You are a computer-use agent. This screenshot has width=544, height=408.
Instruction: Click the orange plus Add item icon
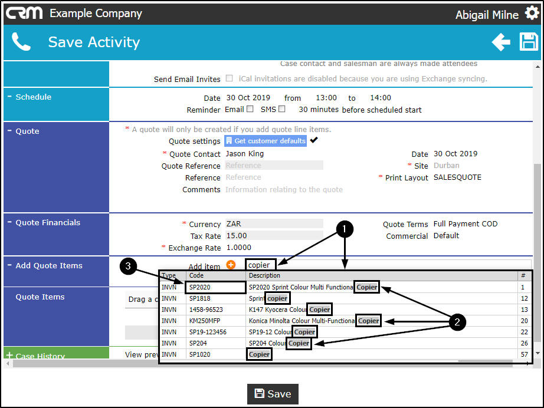click(x=231, y=265)
